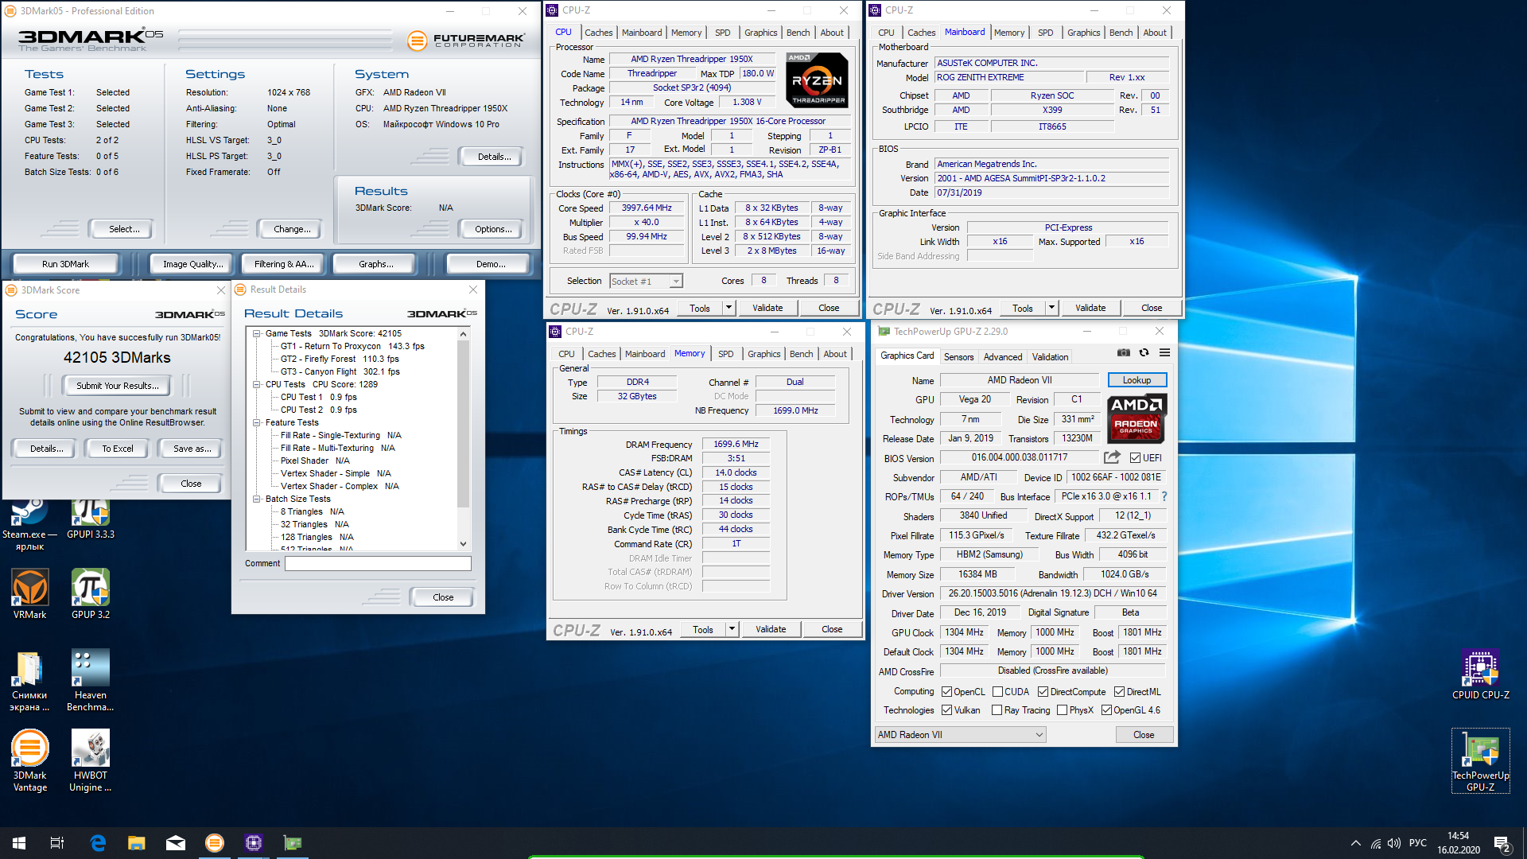Click Lookup button in GPU-Z
Viewport: 1527px width, 859px height.
point(1137,380)
